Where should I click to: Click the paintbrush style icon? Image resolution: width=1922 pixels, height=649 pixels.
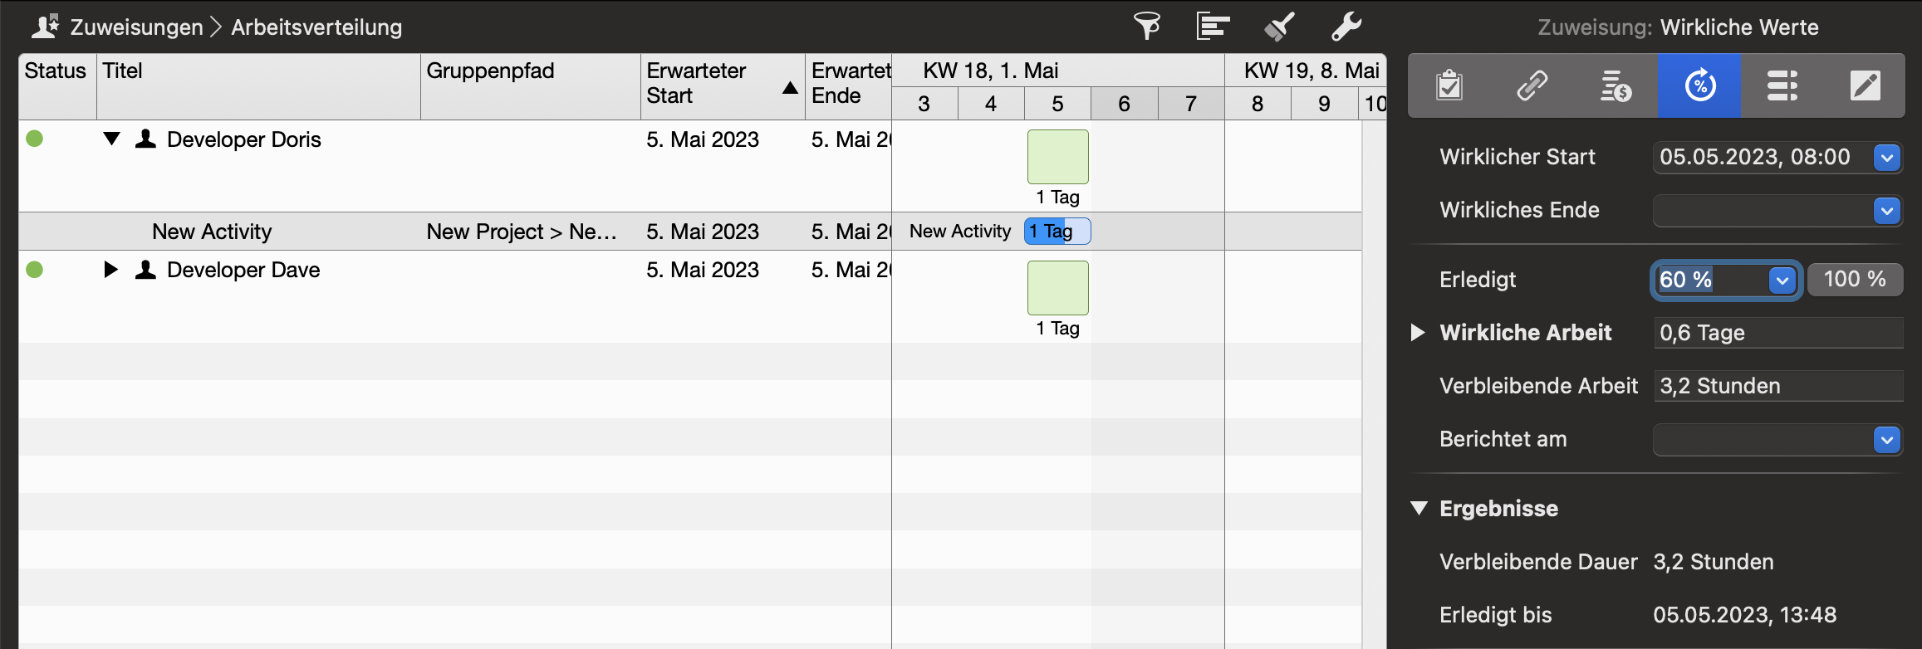click(x=1279, y=27)
